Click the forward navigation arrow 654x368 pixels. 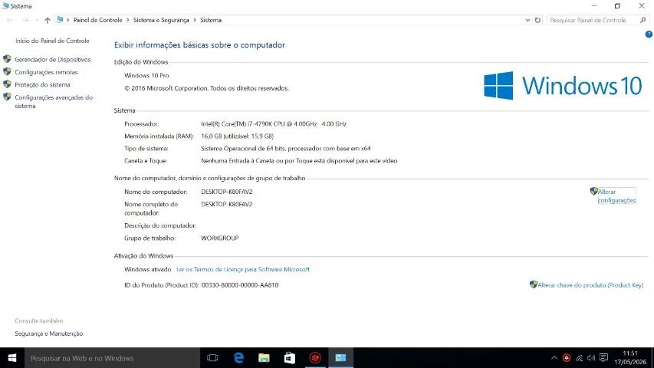pos(25,20)
